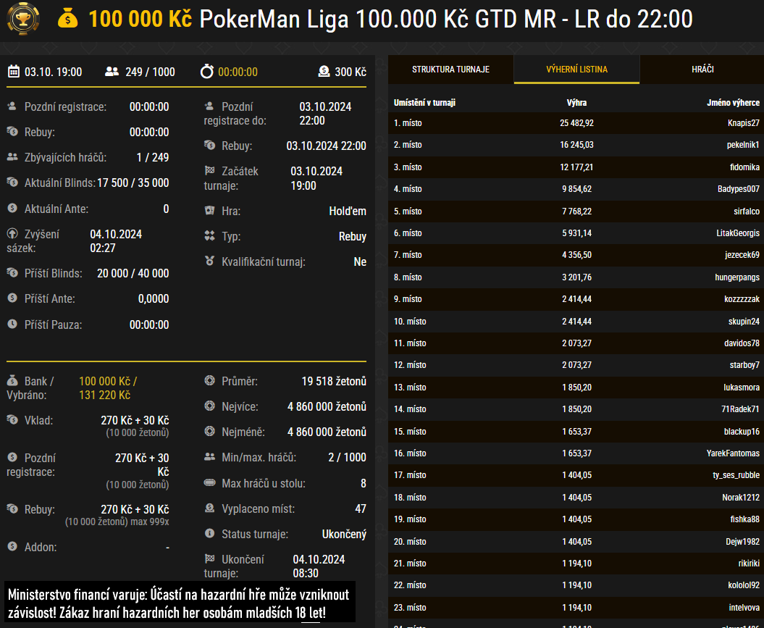Select winner name skupin24
This screenshot has width=764, height=628.
[744, 322]
